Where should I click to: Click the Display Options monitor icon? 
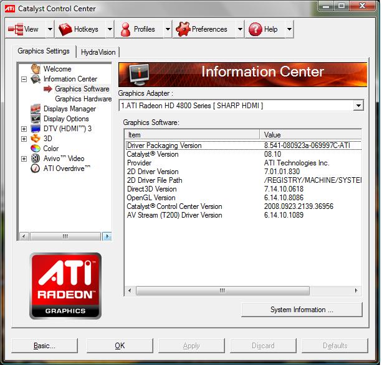[36, 119]
